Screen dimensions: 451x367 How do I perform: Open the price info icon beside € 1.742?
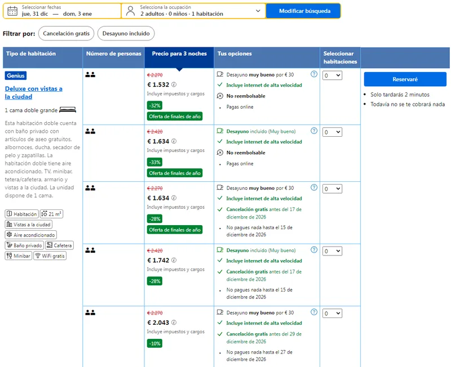174,260
